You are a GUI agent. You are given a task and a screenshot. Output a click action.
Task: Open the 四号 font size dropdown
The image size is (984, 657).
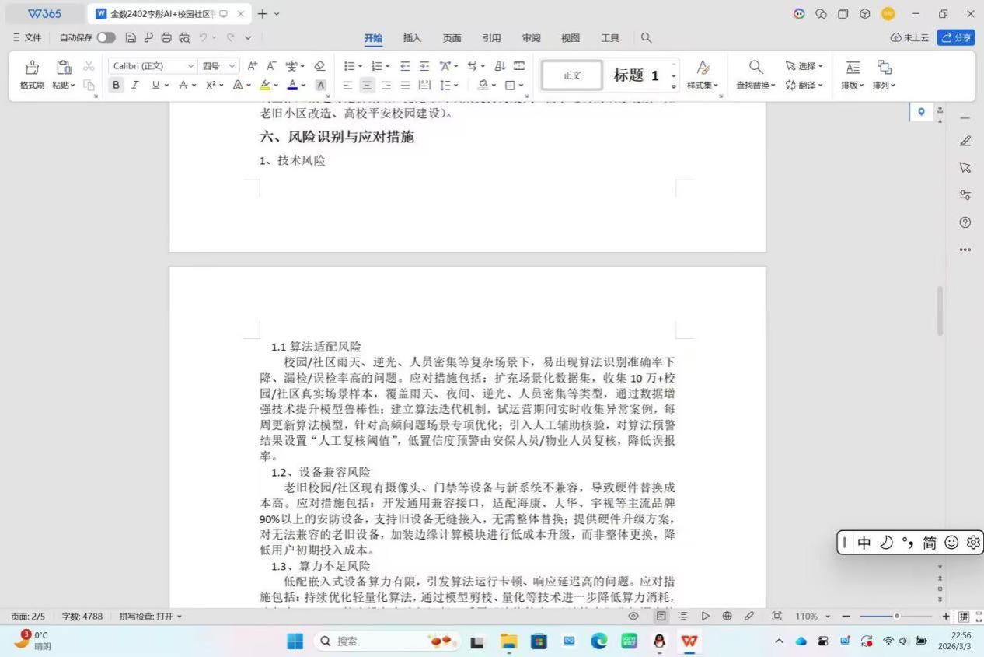coord(218,66)
